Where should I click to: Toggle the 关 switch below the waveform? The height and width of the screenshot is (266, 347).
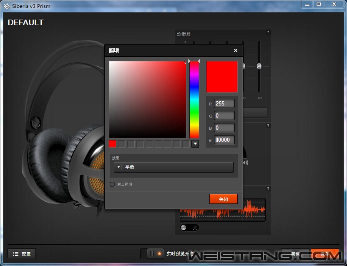click(x=189, y=228)
